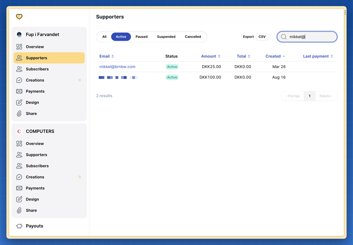Screen dimensions: 353x245
Task: Click the DKK100.00 amount cell
Action: coord(210,78)
